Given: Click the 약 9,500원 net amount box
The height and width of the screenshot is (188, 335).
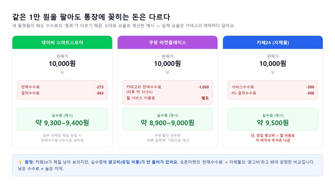Looking at the screenshot, I should tap(273, 119).
